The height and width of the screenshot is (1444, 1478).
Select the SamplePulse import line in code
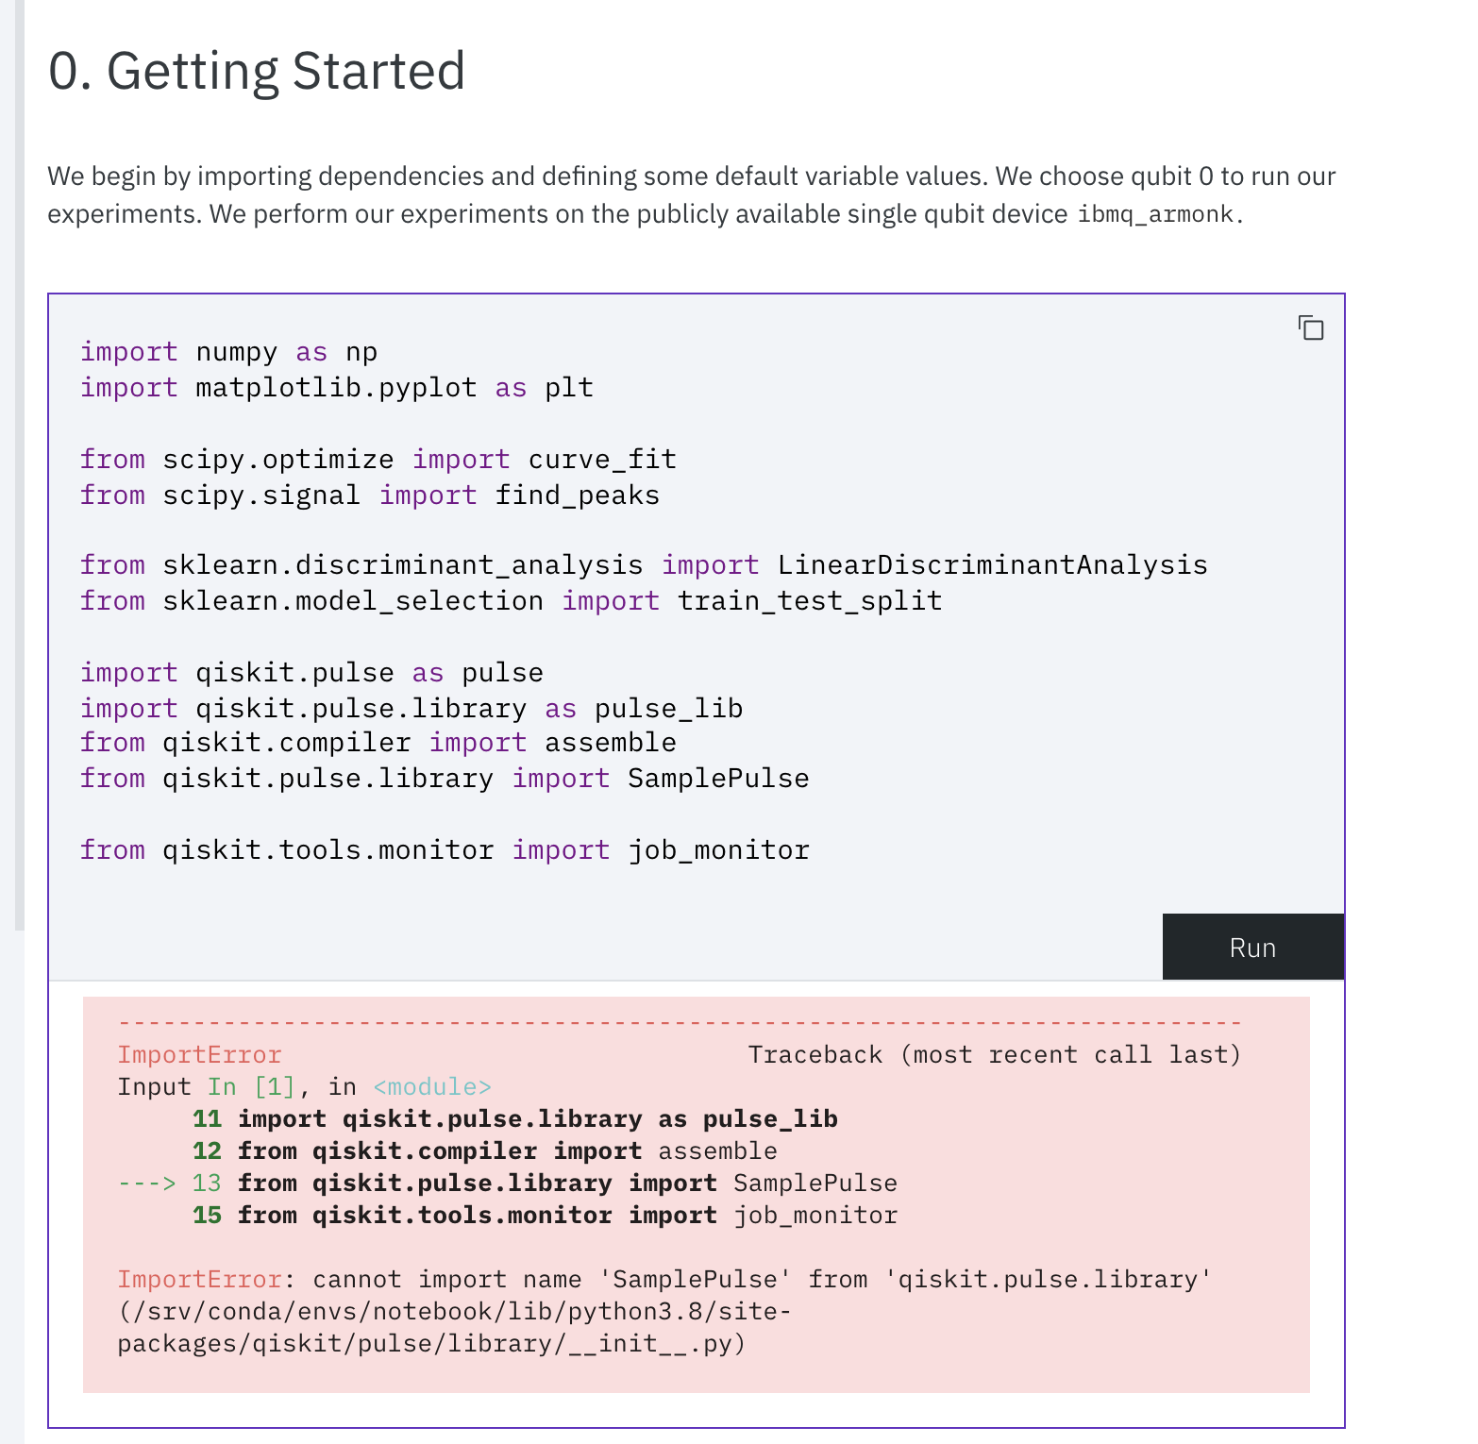(x=444, y=777)
